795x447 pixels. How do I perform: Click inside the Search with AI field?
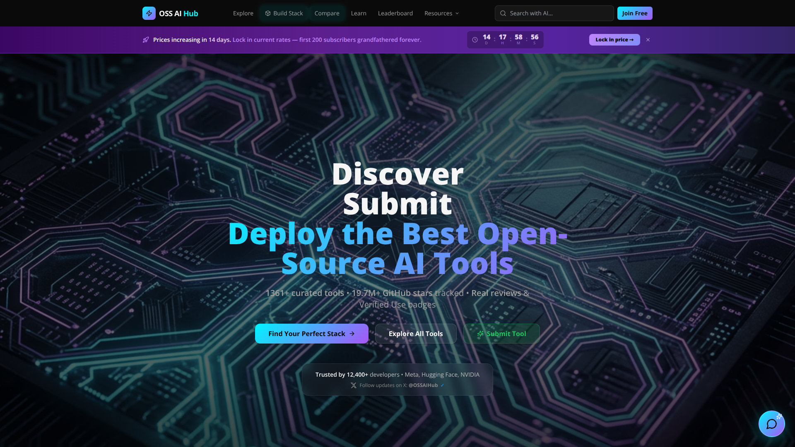click(554, 13)
